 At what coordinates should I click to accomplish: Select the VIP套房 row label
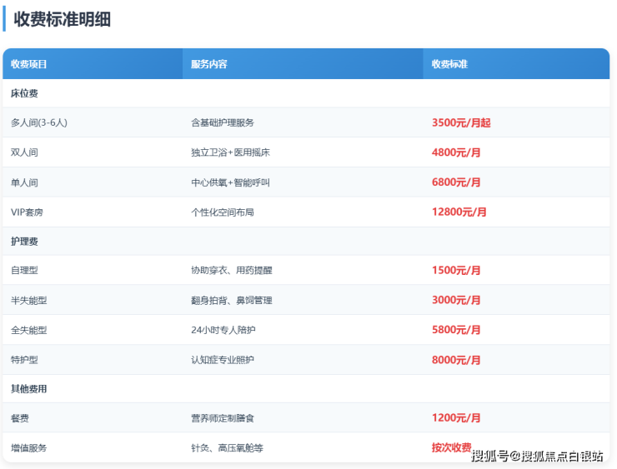click(x=28, y=212)
